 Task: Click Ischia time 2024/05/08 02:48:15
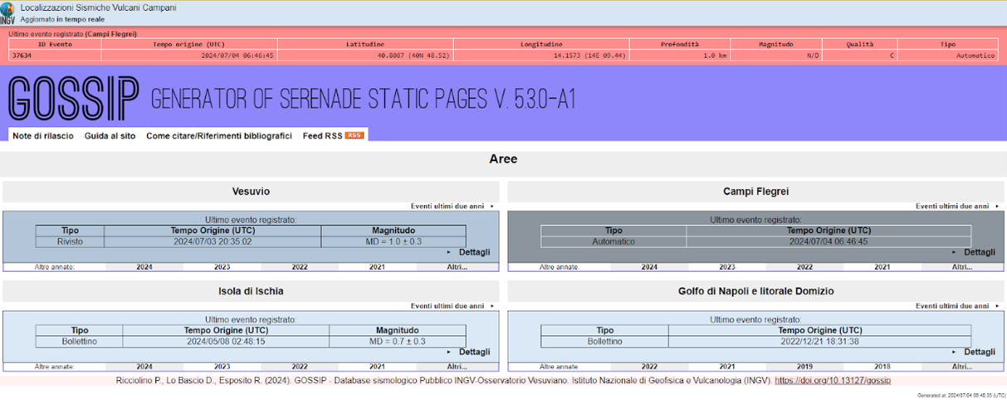coord(225,341)
